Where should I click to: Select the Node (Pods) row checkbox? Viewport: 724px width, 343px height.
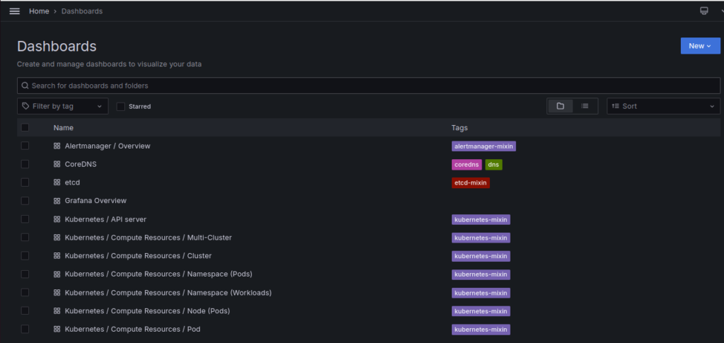tap(25, 311)
